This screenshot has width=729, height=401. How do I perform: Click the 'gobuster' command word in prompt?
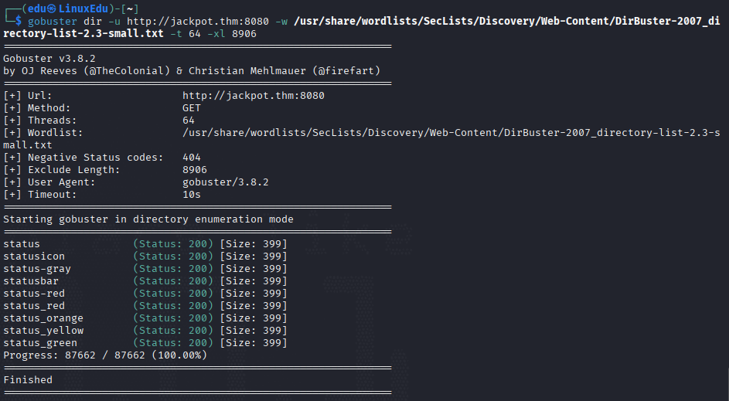(x=52, y=22)
